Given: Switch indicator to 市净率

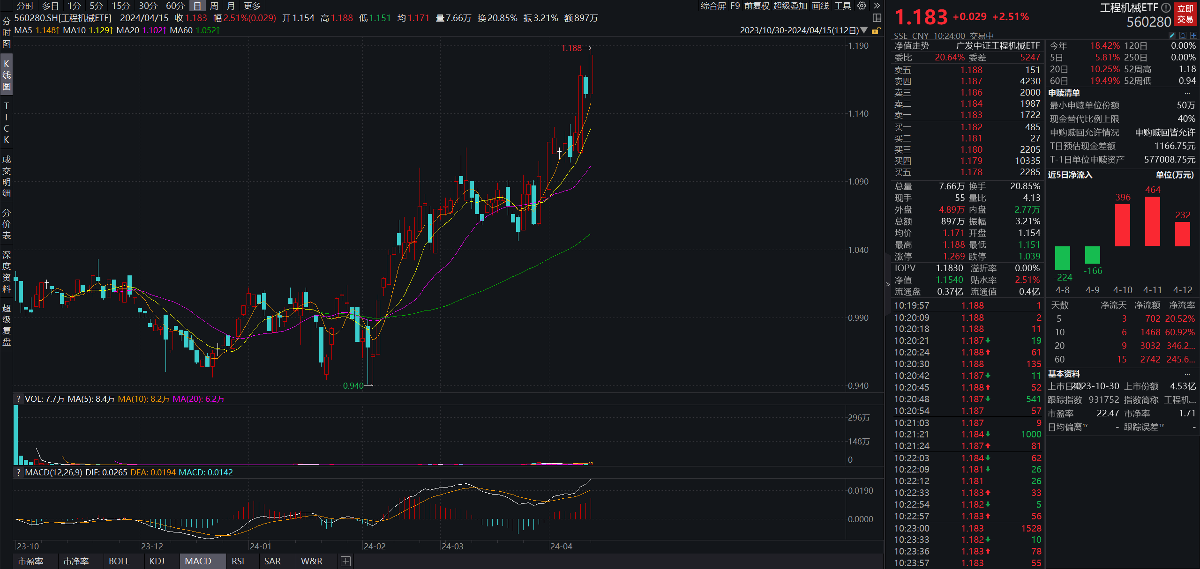Looking at the screenshot, I should pos(76,561).
